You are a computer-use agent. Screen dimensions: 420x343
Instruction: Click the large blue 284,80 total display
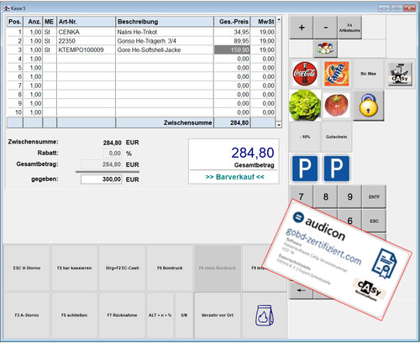pyautogui.click(x=253, y=153)
